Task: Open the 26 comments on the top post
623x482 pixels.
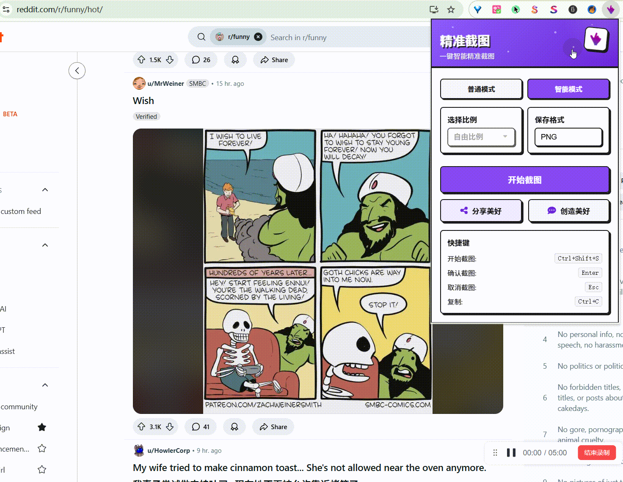Action: [201, 60]
